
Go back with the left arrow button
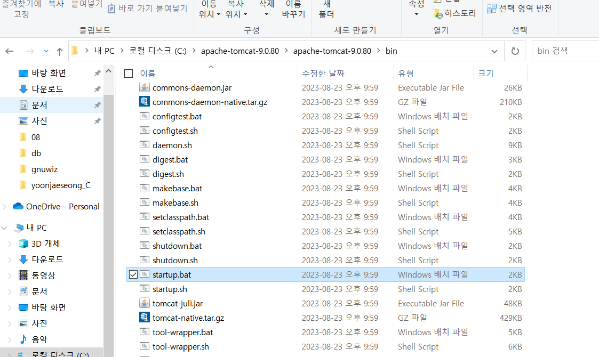tap(10, 51)
